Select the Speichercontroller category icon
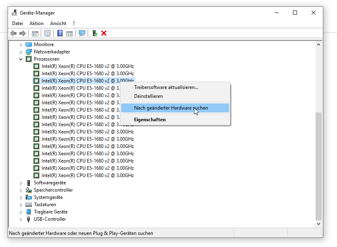 click(x=29, y=190)
